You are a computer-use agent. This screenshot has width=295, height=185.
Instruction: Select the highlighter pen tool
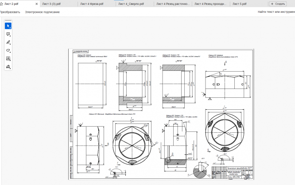coord(8,42)
